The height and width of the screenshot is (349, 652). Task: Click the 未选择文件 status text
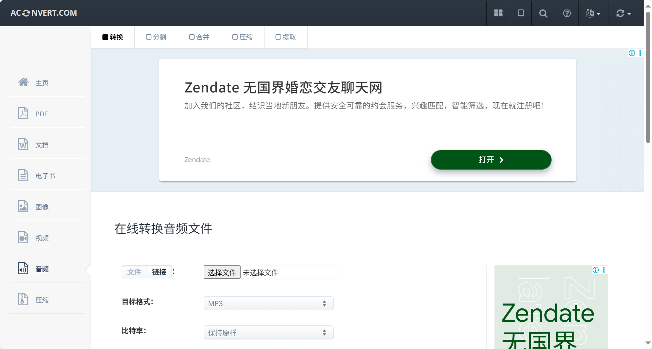coord(260,273)
